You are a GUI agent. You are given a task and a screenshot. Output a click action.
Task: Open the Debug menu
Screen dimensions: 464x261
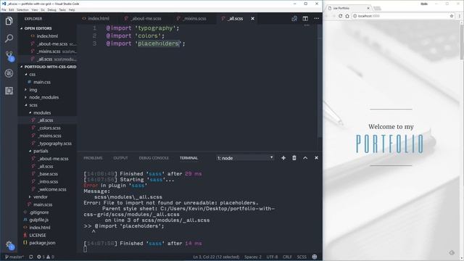point(51,9)
